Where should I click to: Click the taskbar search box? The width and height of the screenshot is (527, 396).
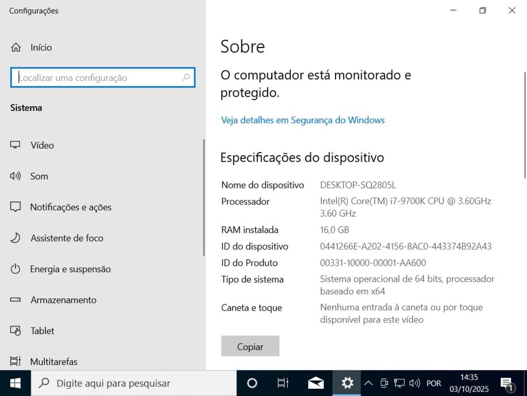(133, 383)
